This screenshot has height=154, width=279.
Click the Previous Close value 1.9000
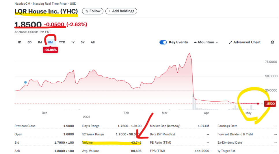click(x=68, y=126)
